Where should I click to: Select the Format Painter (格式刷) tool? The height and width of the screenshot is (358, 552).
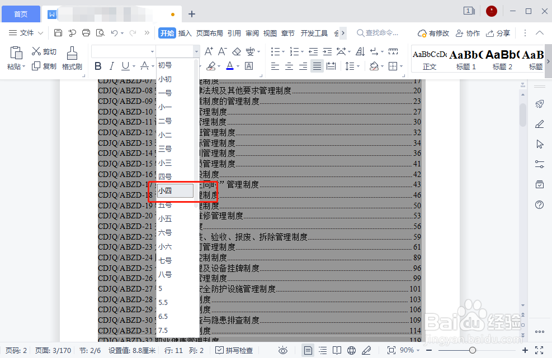pyautogui.click(x=72, y=59)
